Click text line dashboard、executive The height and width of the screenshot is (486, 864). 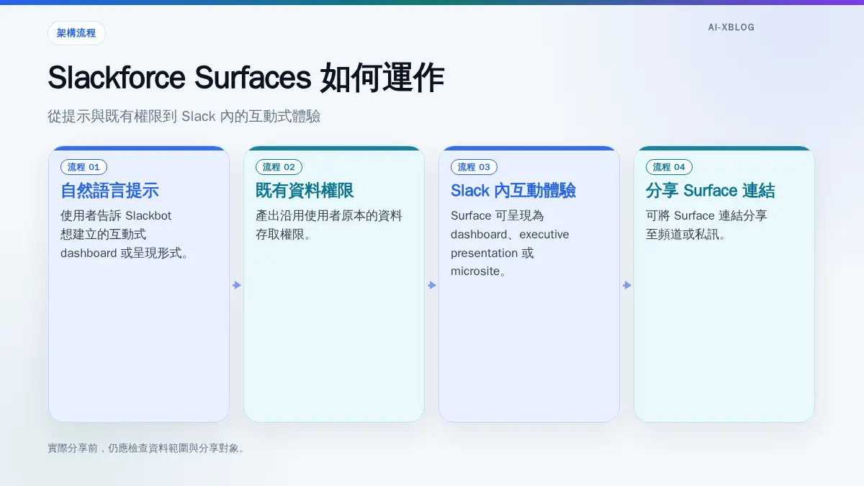click(510, 234)
